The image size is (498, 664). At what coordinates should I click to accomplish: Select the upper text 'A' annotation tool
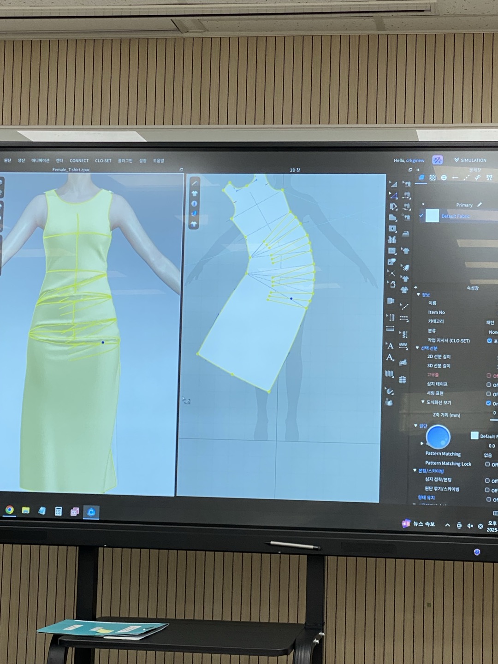[x=390, y=345]
